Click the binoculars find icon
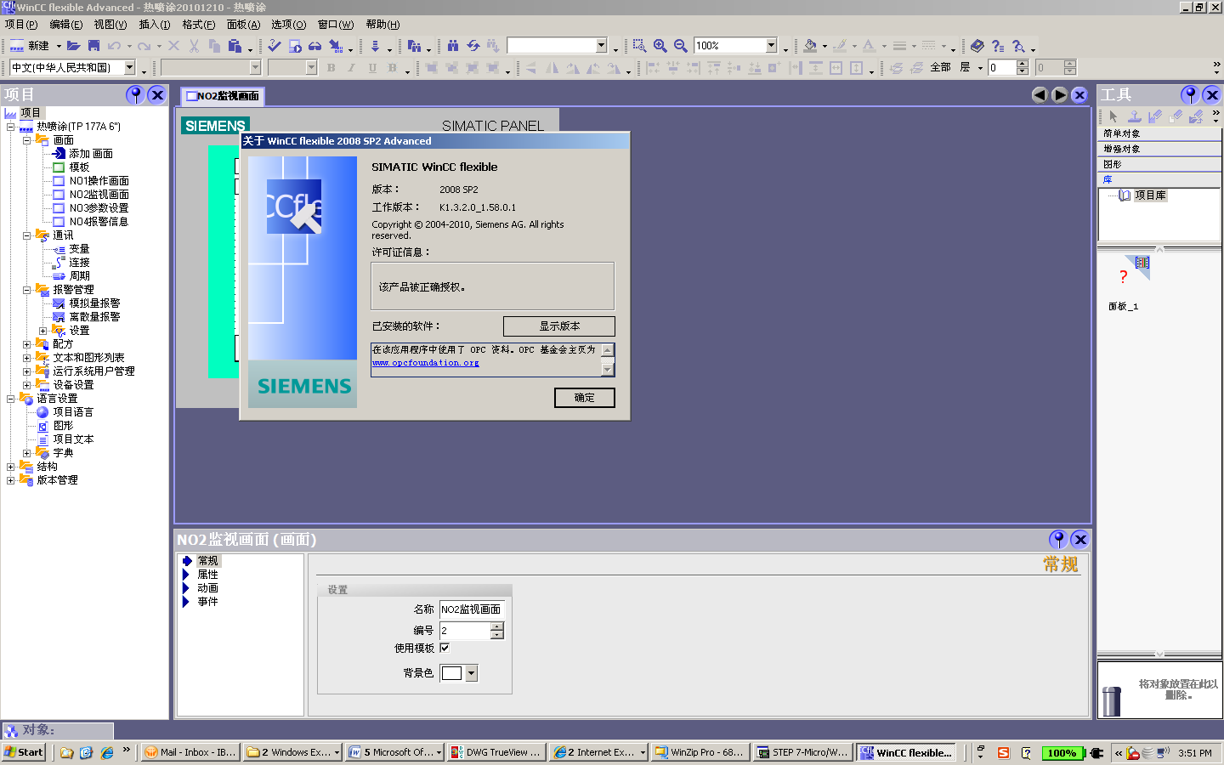This screenshot has width=1224, height=765. [453, 46]
